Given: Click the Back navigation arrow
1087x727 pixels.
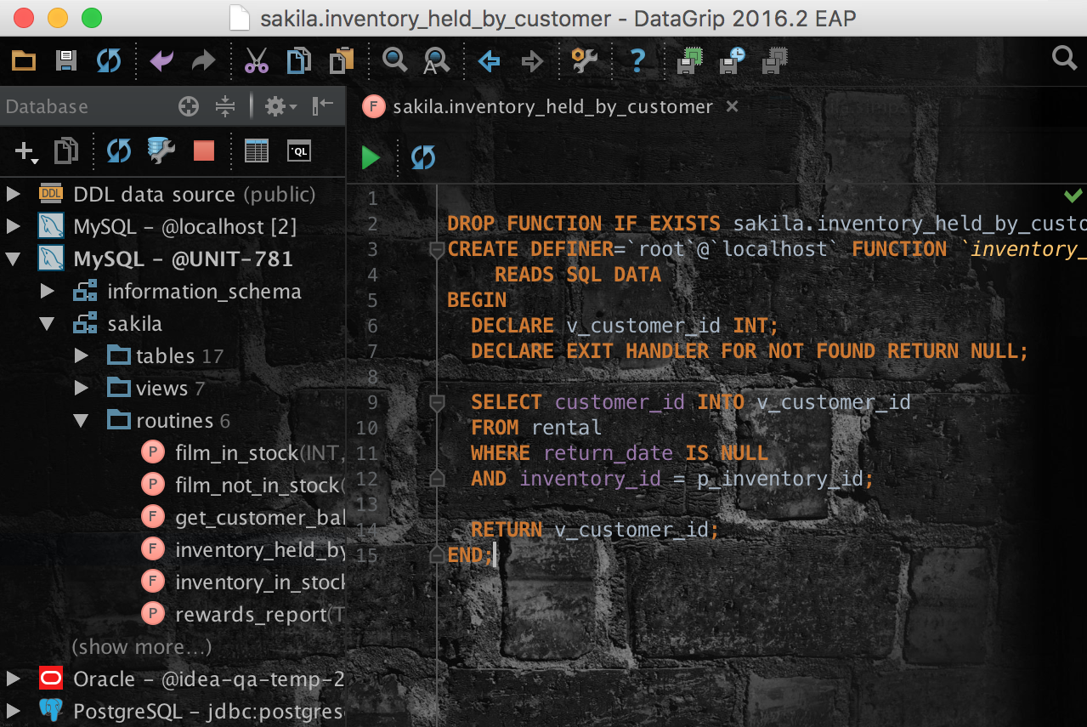Looking at the screenshot, I should coord(489,60).
